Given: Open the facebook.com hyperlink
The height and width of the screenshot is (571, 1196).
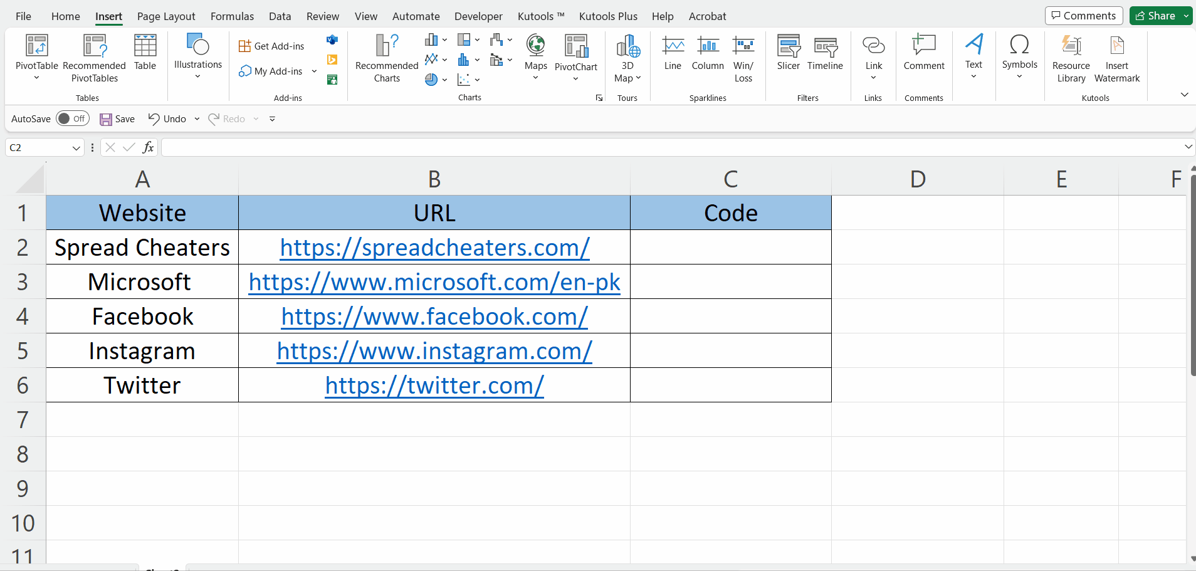Looking at the screenshot, I should click(434, 317).
